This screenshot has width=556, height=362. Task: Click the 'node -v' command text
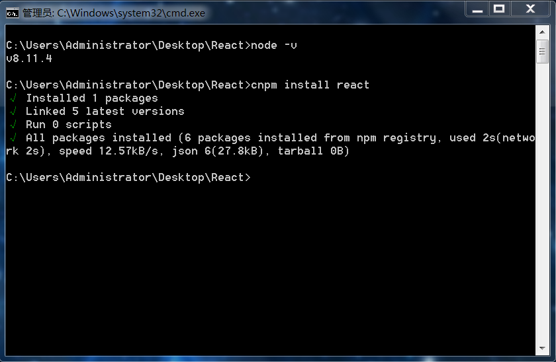coord(274,46)
